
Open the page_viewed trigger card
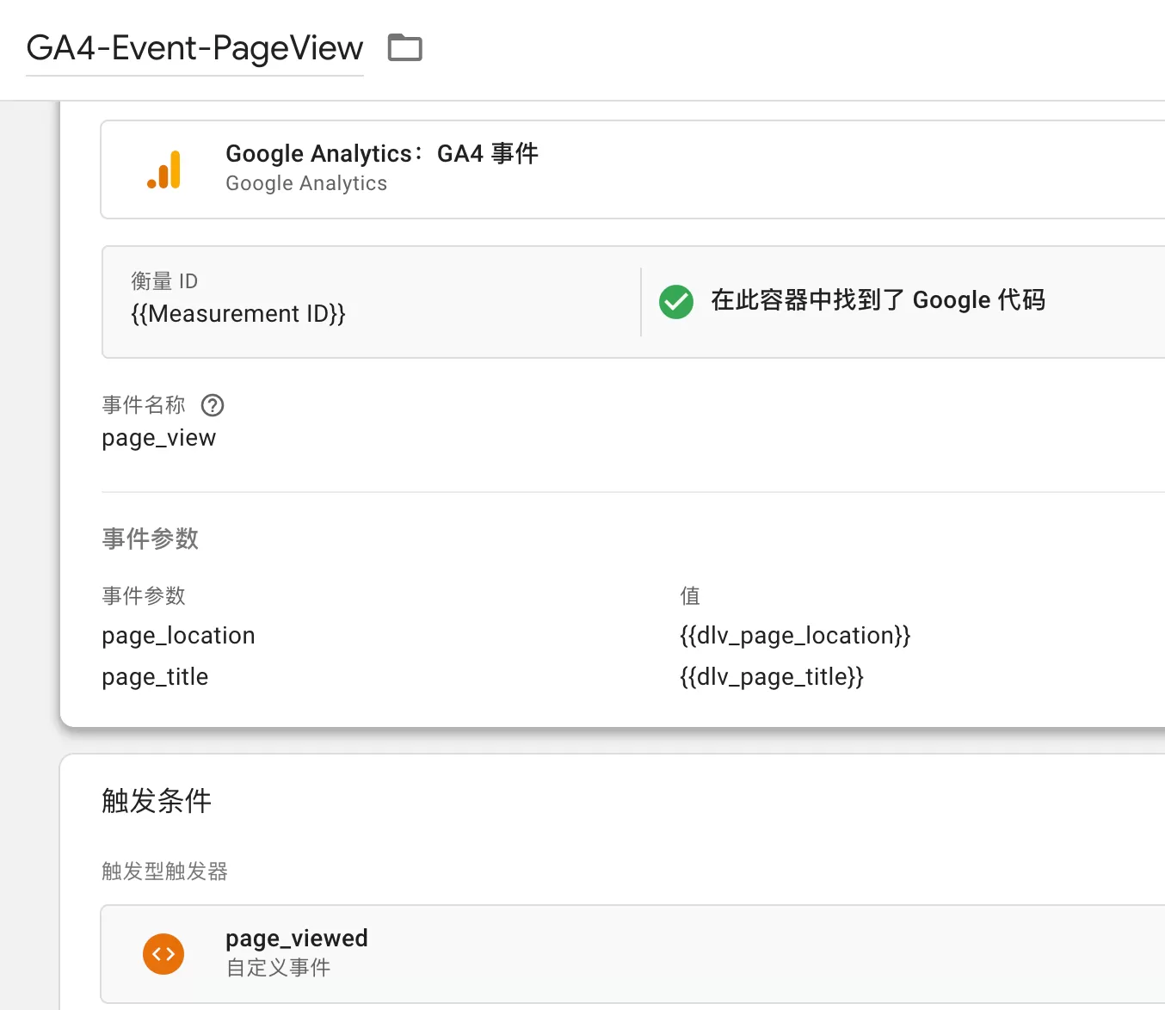[x=632, y=954]
